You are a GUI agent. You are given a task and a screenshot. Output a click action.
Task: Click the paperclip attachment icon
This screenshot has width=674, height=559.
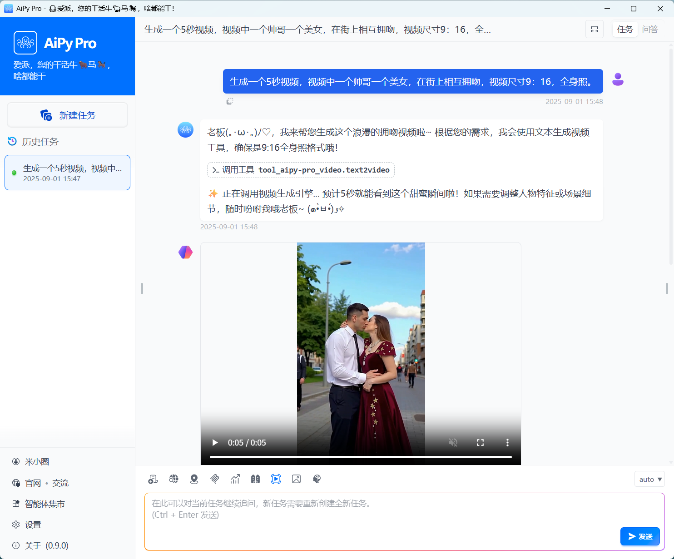(x=215, y=479)
